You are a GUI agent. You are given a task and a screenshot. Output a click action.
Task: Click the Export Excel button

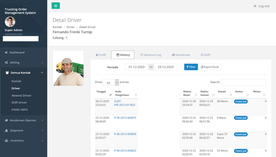coord(210,67)
